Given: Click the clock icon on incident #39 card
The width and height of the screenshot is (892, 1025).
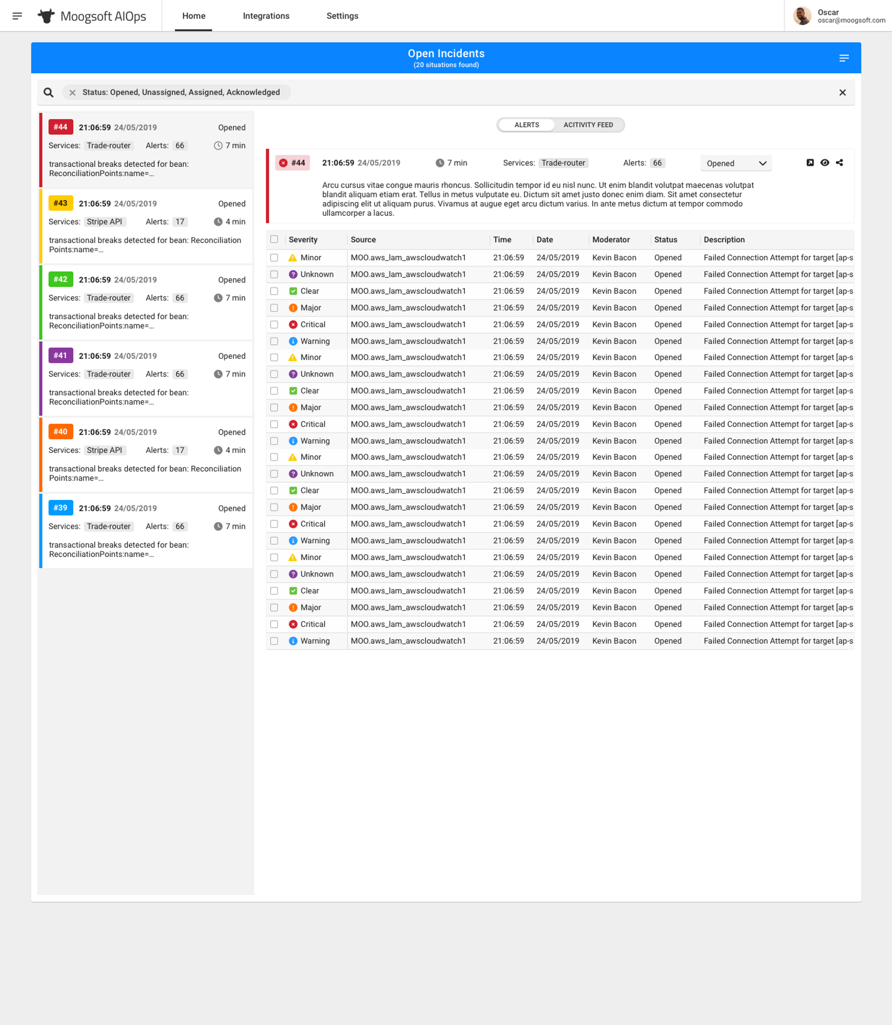Looking at the screenshot, I should click(218, 527).
